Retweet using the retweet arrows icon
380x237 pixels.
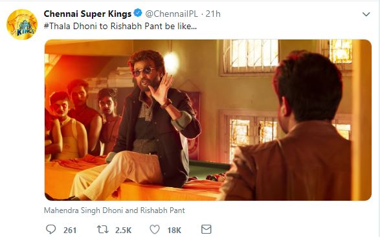tap(102, 229)
